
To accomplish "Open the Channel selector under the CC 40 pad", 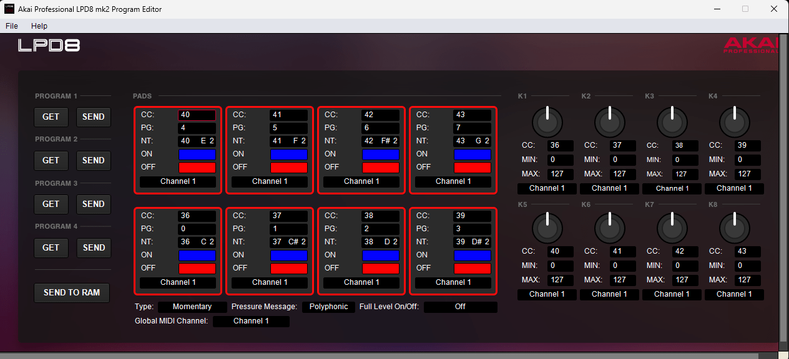I will point(177,181).
